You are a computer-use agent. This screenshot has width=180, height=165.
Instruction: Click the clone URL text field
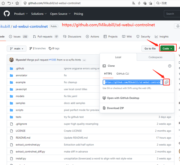133,82
